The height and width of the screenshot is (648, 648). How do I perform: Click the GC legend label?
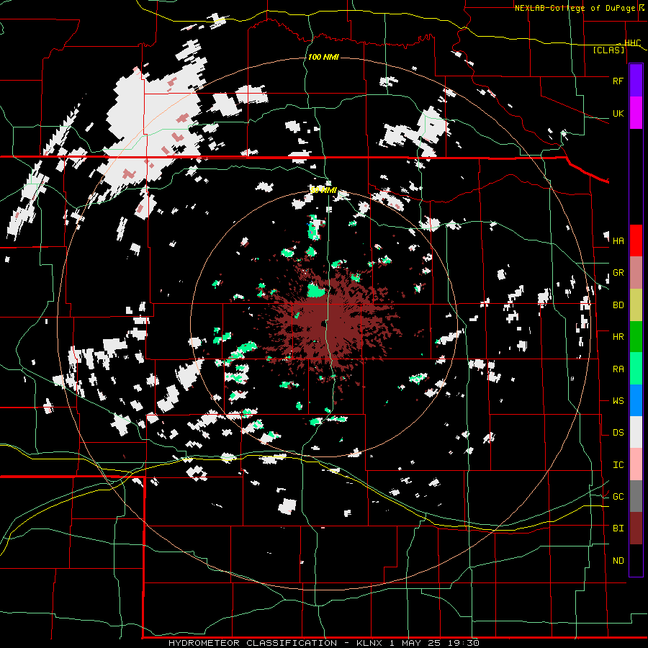(x=618, y=497)
